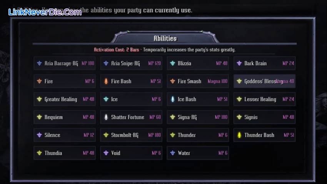Pick the Lesser Healing ability
Viewport: 327px width, 184px height.
[264, 99]
